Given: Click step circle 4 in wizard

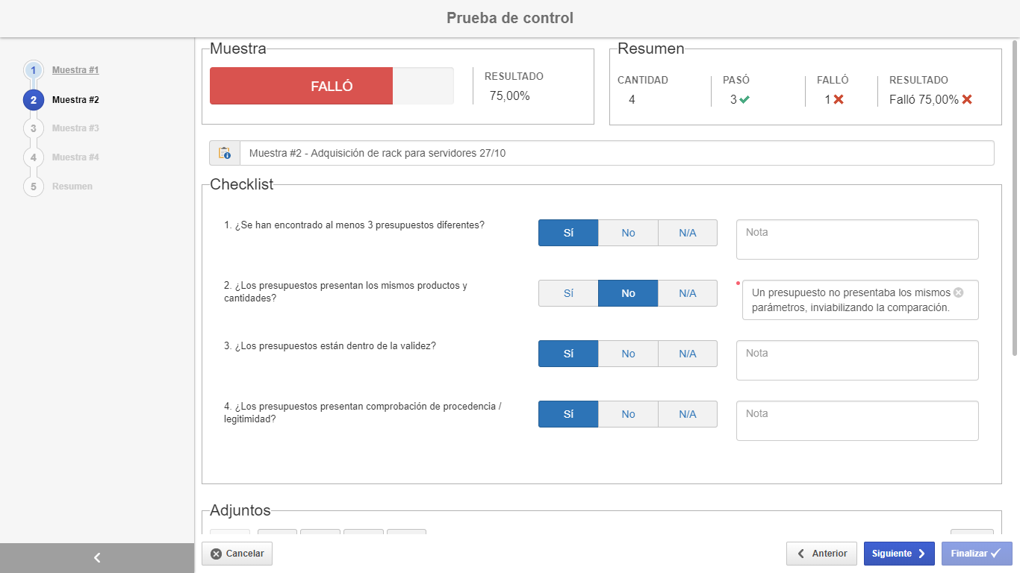Looking at the screenshot, I should (x=34, y=157).
